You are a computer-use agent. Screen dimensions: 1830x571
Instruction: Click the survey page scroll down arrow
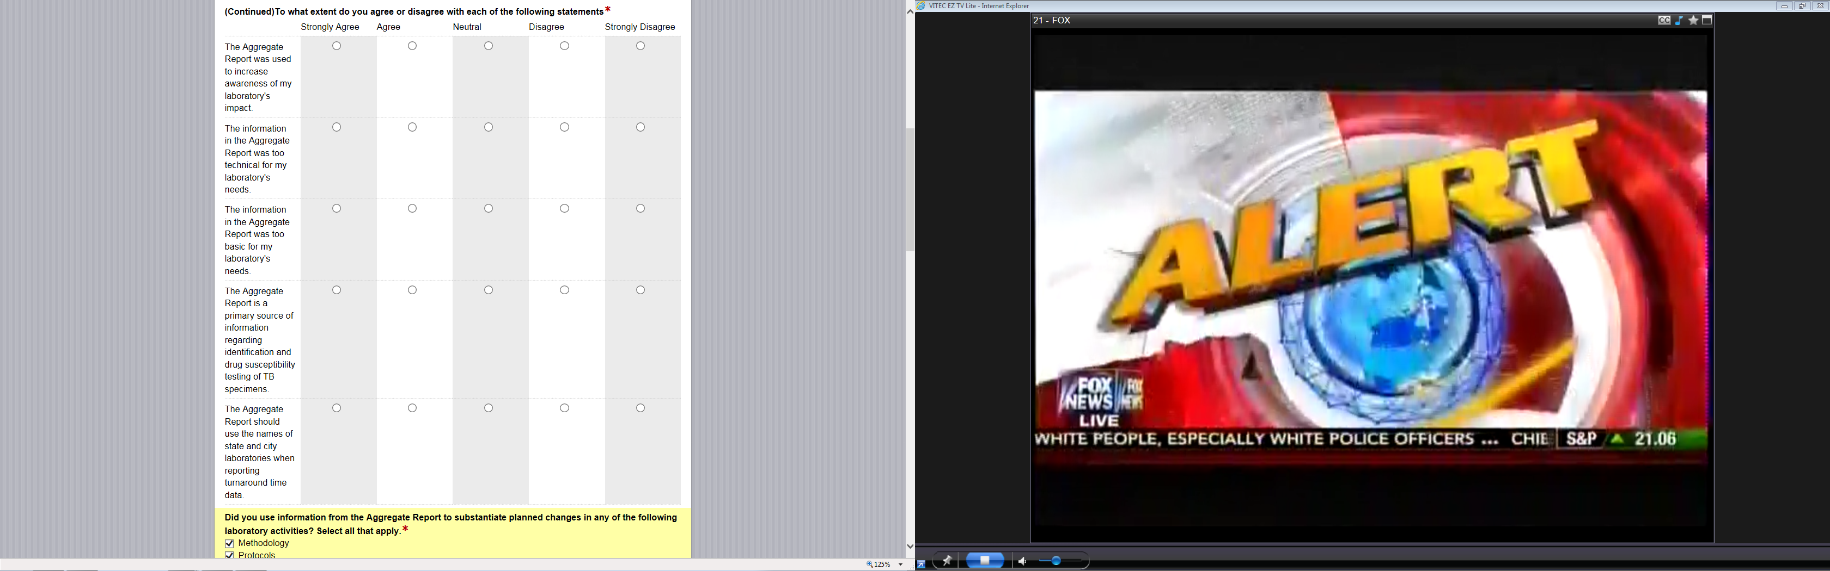click(910, 546)
